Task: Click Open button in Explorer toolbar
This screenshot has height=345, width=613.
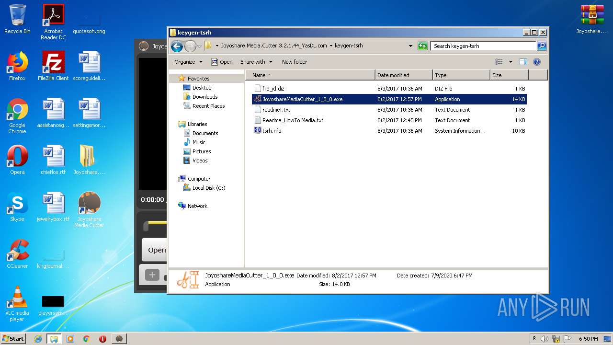Action: click(x=222, y=62)
